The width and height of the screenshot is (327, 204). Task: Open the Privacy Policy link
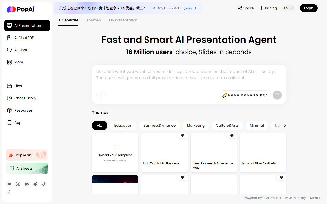tap(295, 198)
